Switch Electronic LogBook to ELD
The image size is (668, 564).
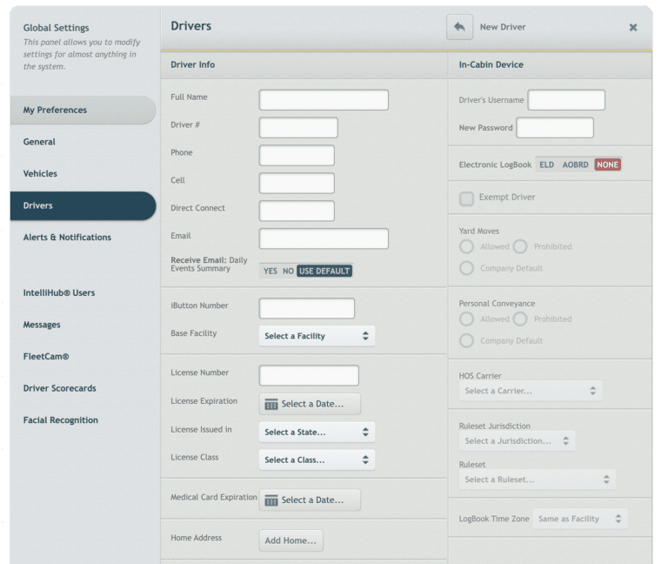(x=546, y=164)
